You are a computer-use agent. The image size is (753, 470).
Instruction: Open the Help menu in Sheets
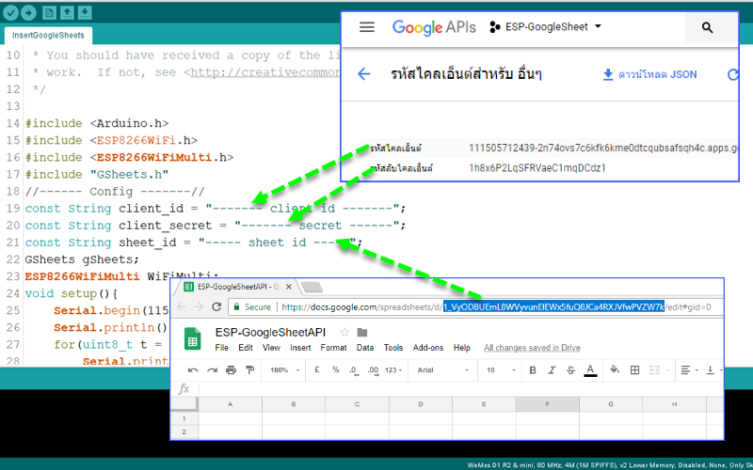[461, 348]
